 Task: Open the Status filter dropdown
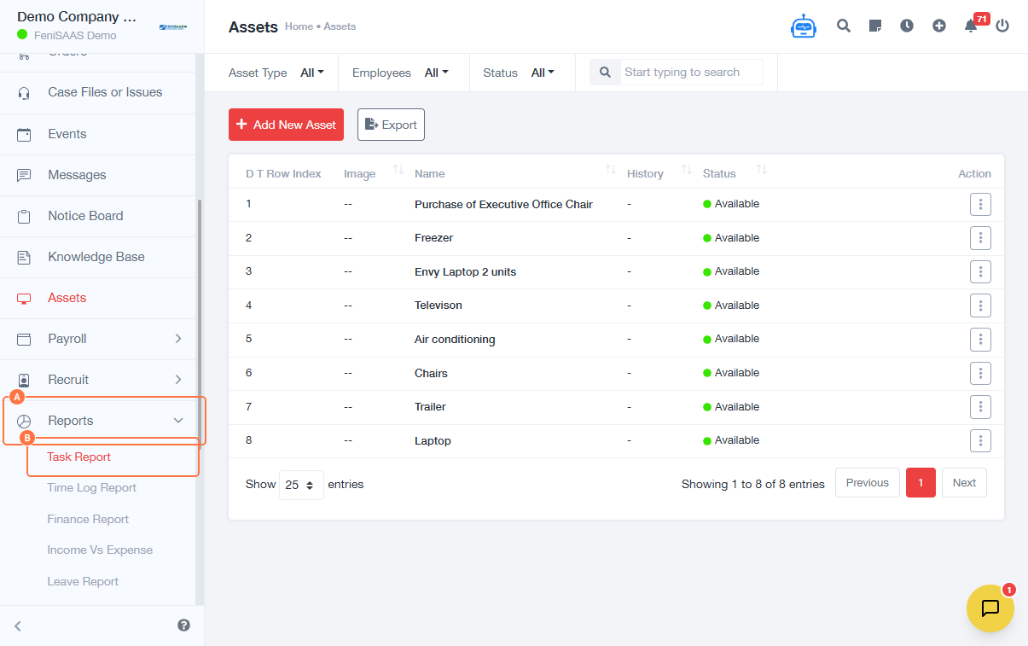(x=543, y=73)
